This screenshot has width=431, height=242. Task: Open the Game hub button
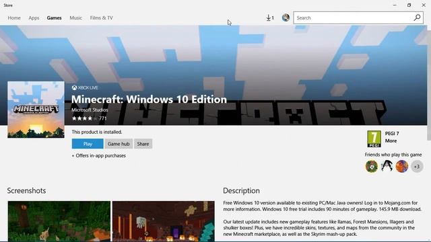119,144
